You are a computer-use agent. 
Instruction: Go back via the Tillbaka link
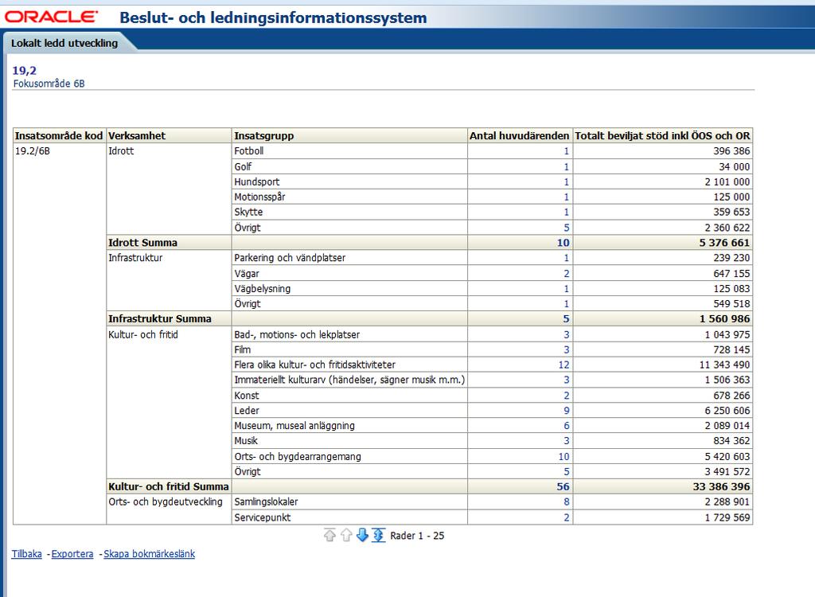pyautogui.click(x=26, y=554)
